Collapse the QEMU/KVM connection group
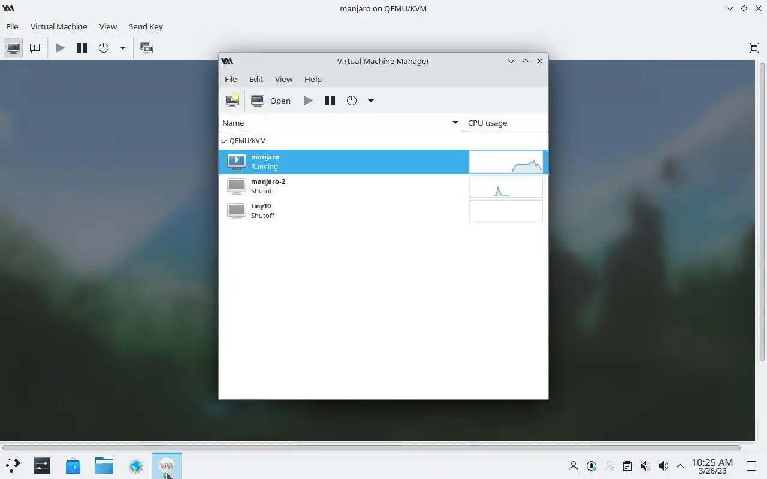This screenshot has width=767, height=479. tap(224, 141)
